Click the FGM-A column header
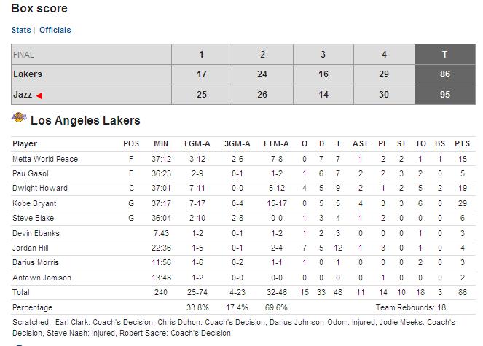The height and width of the screenshot is (346, 483). pyautogui.click(x=198, y=143)
